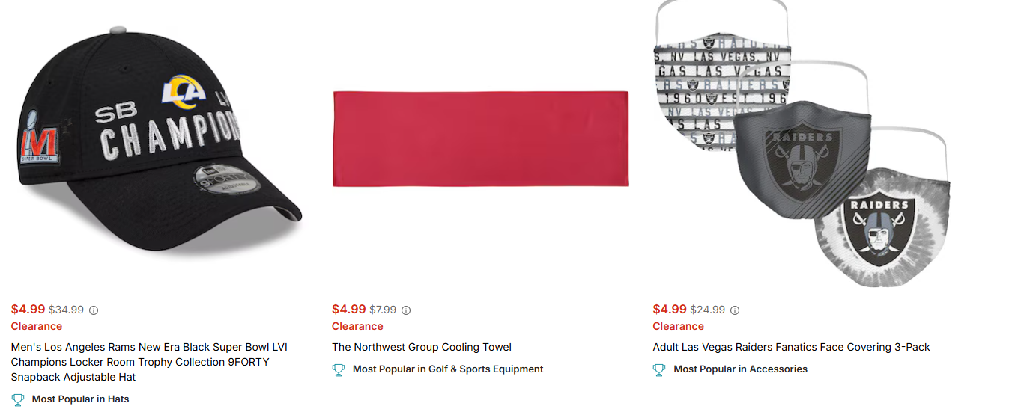1027x418 pixels.
Task: Select the Most Popular in Accessories label
Action: coord(740,369)
